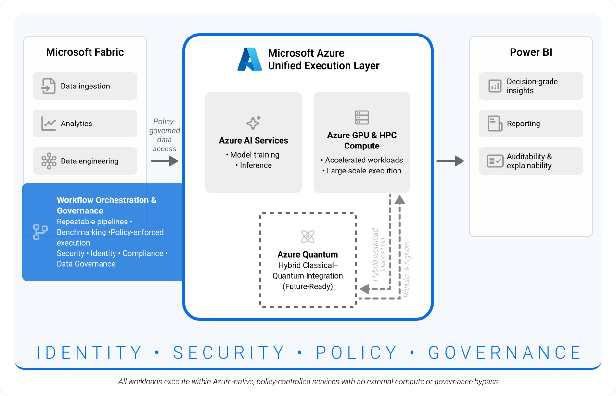Select the GPU & HPC server icon

coord(361,118)
